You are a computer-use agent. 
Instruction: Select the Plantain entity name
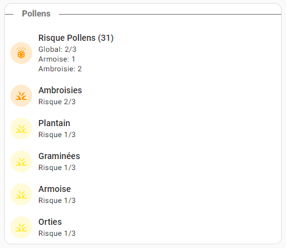click(54, 123)
